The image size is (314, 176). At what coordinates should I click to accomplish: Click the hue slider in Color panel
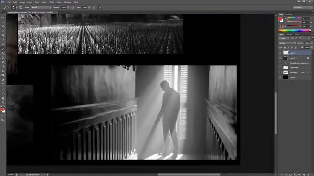294,18
